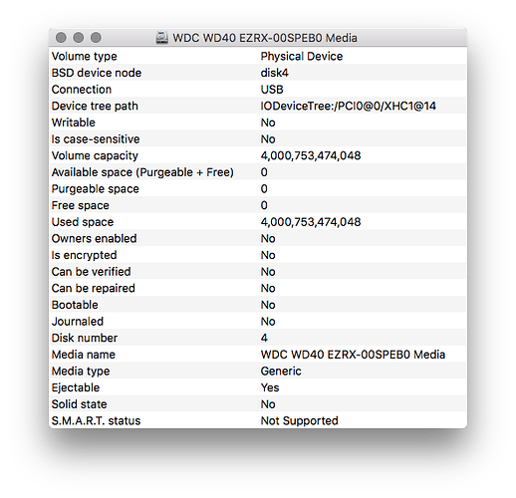The height and width of the screenshot is (498, 516).
Task: Select the S.M.A.R.T. status row
Action: point(258,420)
